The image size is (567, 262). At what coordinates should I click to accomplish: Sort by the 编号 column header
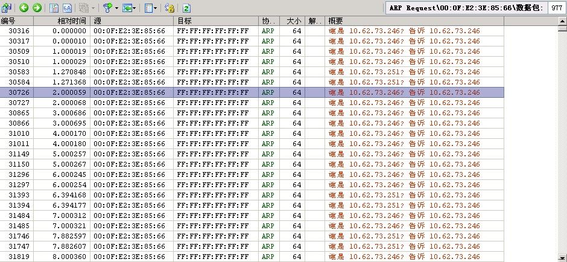tap(17, 21)
